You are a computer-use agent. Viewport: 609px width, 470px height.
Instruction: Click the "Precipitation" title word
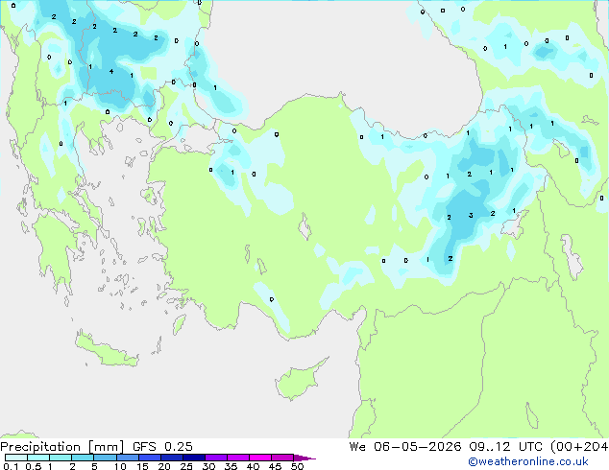coord(40,447)
